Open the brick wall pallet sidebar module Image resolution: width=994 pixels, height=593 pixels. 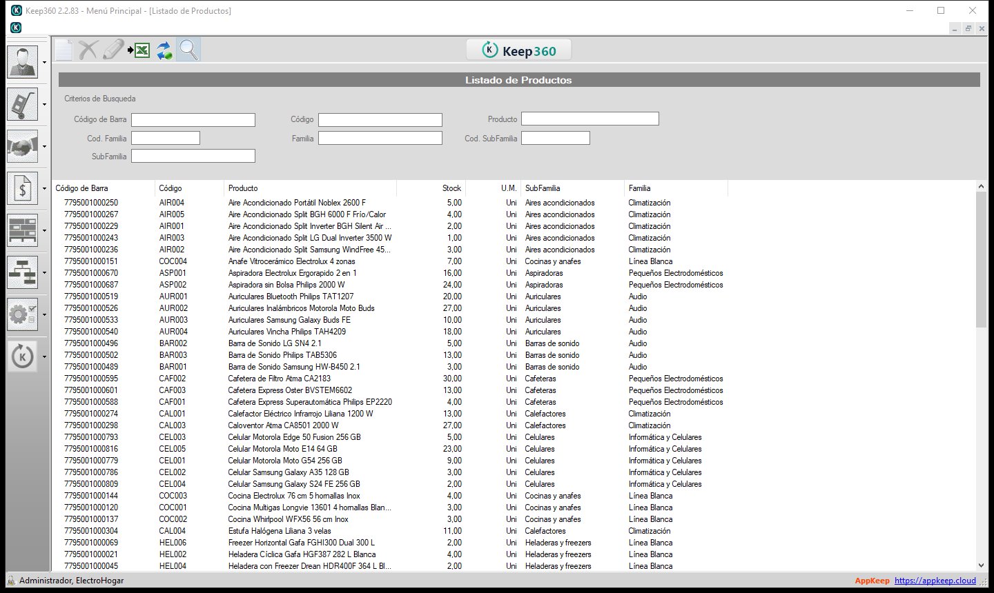coord(22,230)
